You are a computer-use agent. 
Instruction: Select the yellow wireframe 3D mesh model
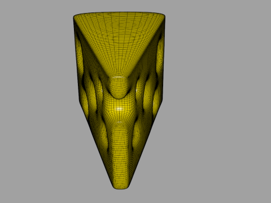[119, 100]
